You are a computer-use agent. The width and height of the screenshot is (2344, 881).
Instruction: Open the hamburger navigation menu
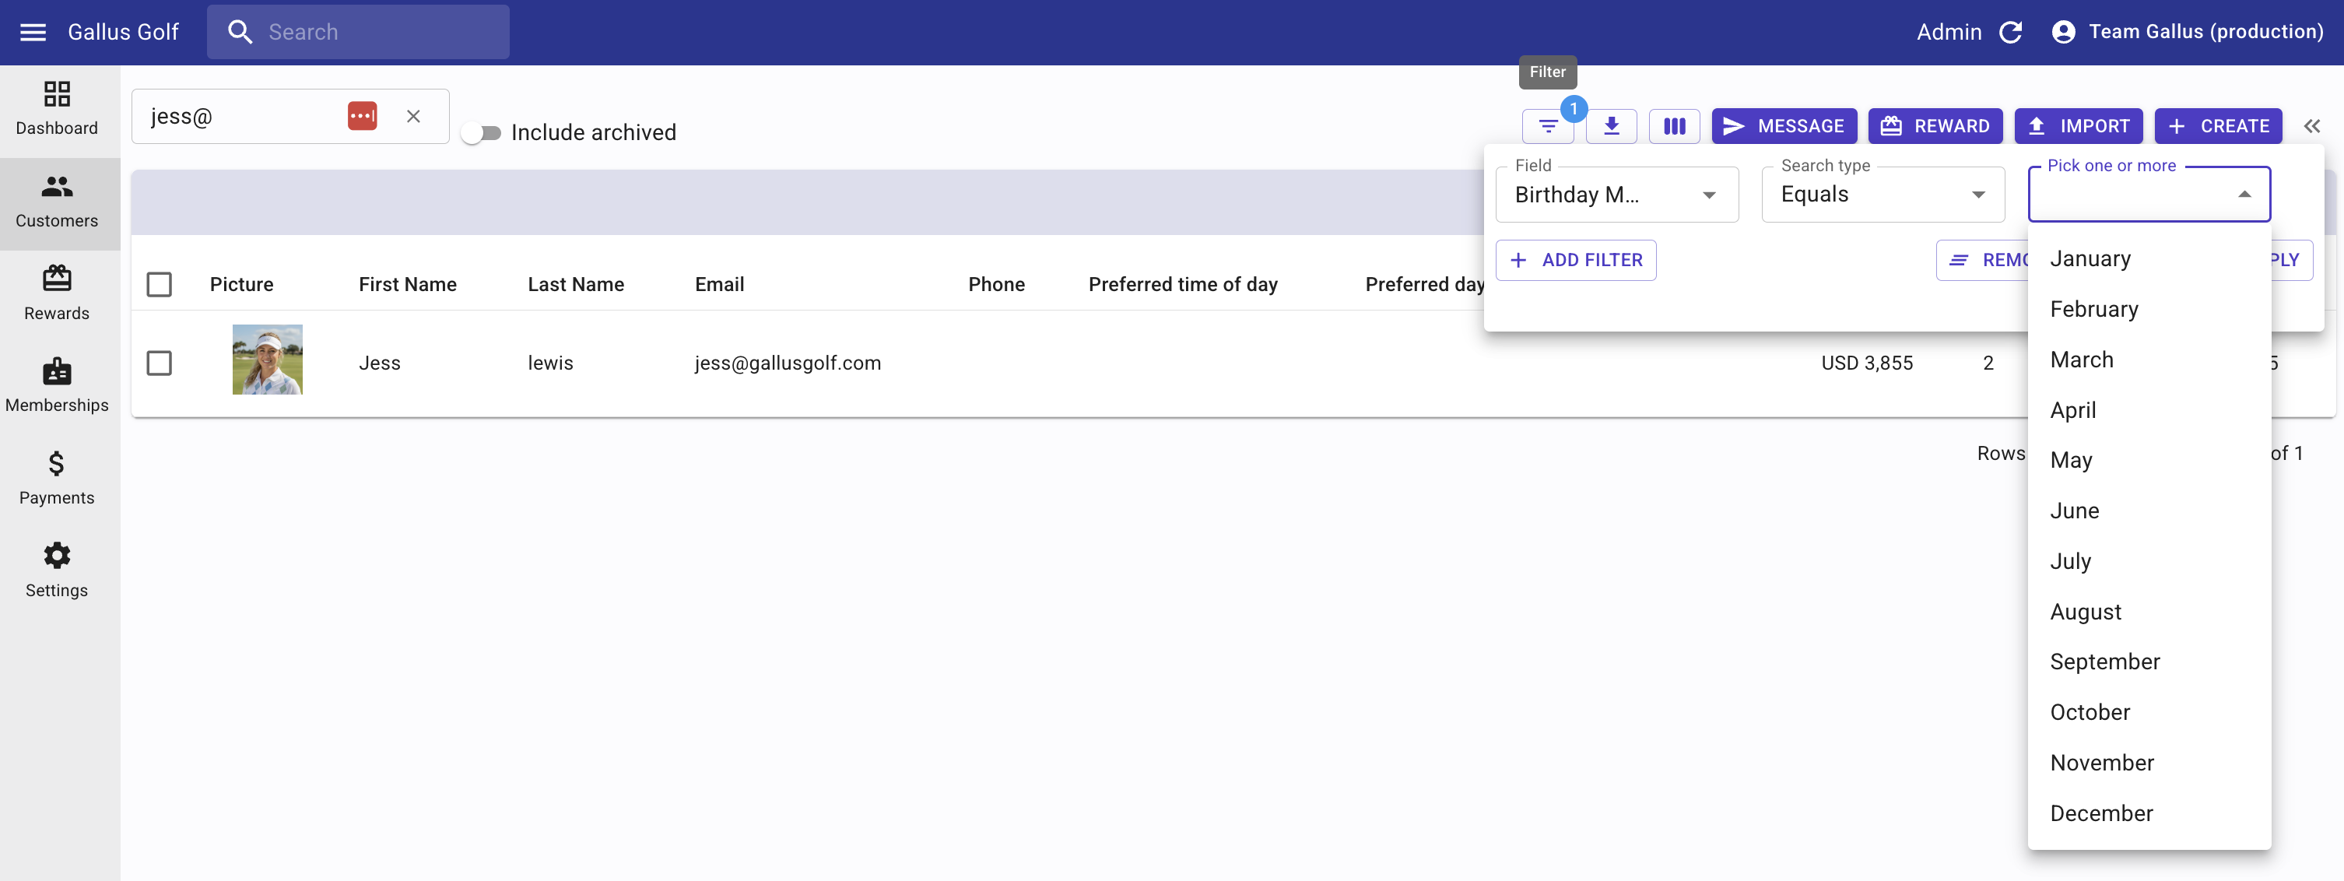pyautogui.click(x=33, y=32)
